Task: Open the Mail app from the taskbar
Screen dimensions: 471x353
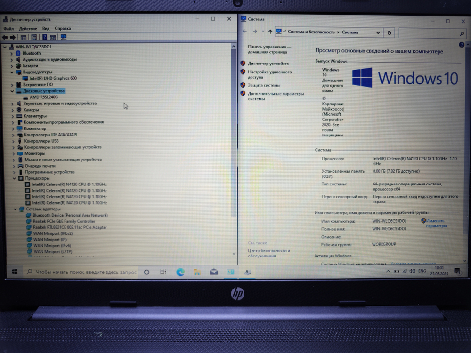Action: coord(213,272)
